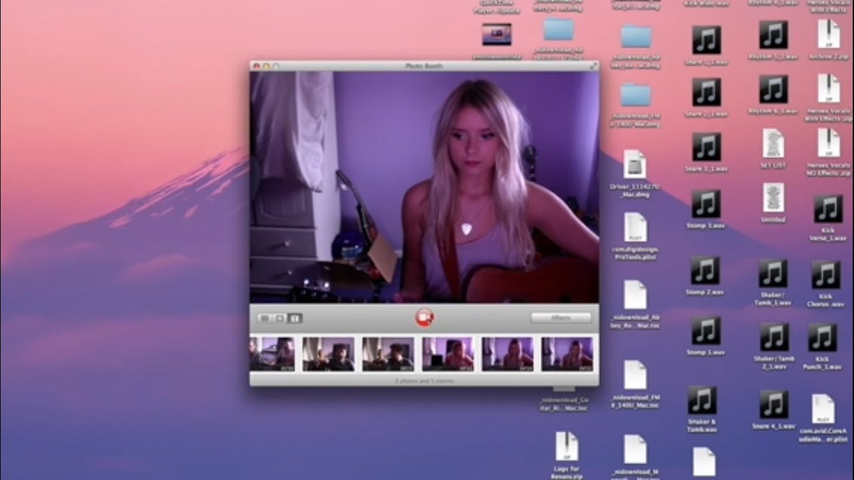Image resolution: width=854 pixels, height=480 pixels.
Task: Enter full screen using Photo Booth's corner arrows
Action: pos(594,65)
